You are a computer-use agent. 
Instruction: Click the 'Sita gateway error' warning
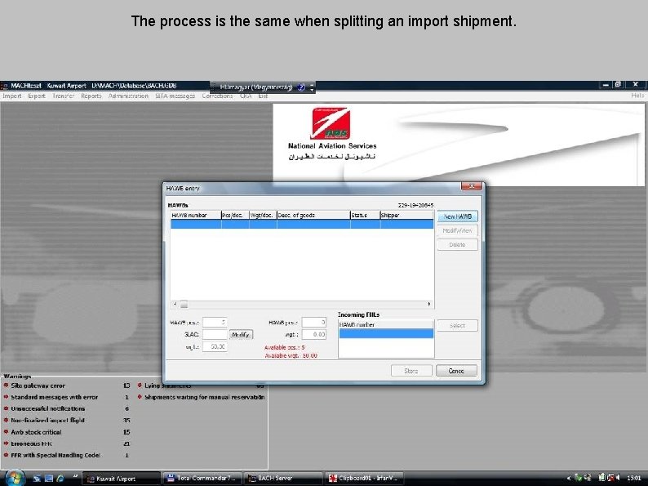[38, 386]
